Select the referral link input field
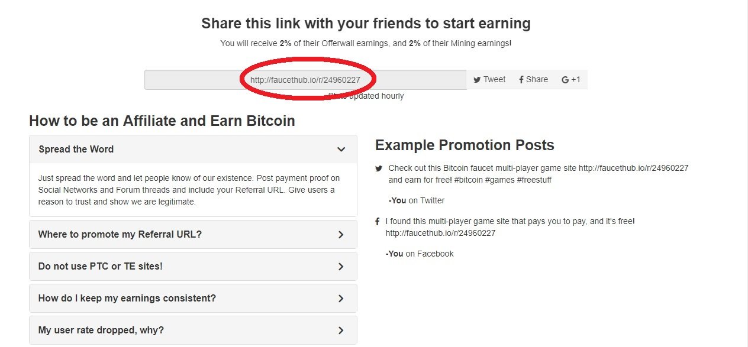The width and height of the screenshot is (748, 347). (x=305, y=80)
